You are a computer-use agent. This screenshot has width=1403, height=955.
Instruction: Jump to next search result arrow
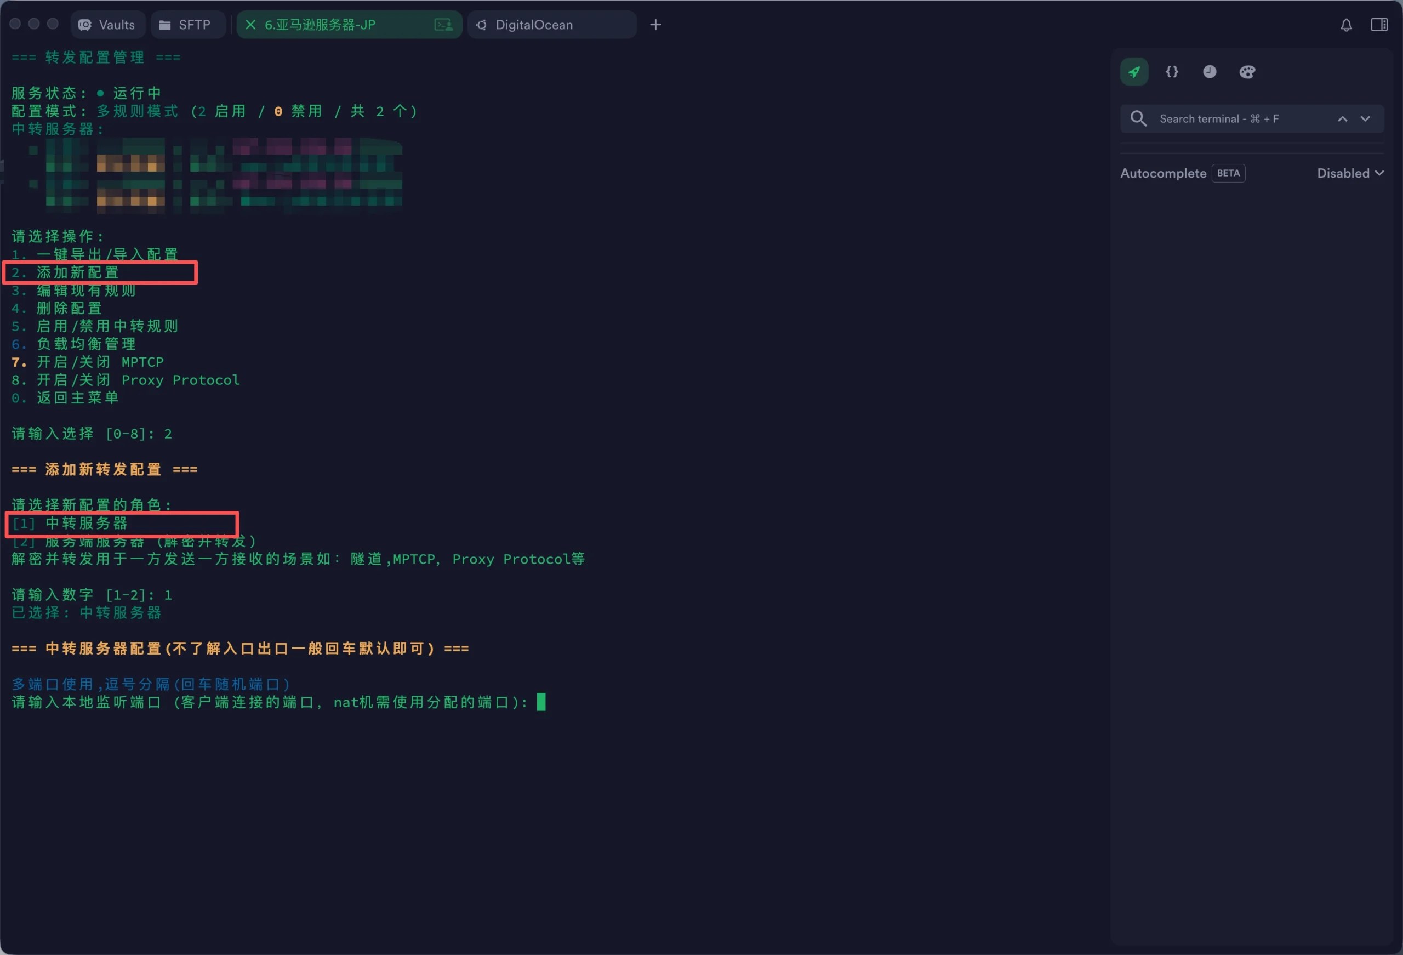pos(1365,118)
